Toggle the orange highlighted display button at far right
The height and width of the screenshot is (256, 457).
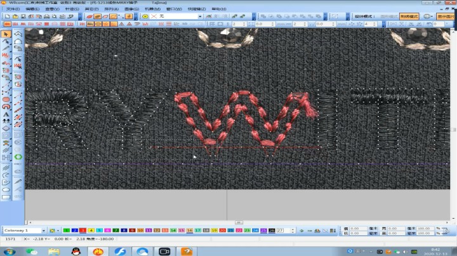(x=445, y=16)
